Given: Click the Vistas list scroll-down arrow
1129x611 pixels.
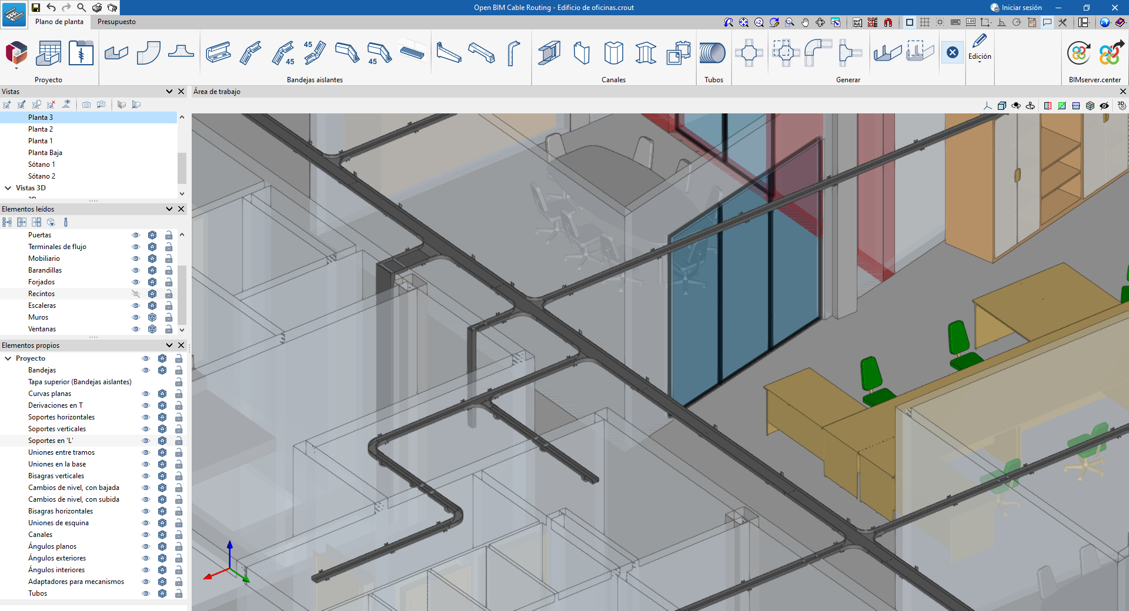Looking at the screenshot, I should [x=182, y=194].
